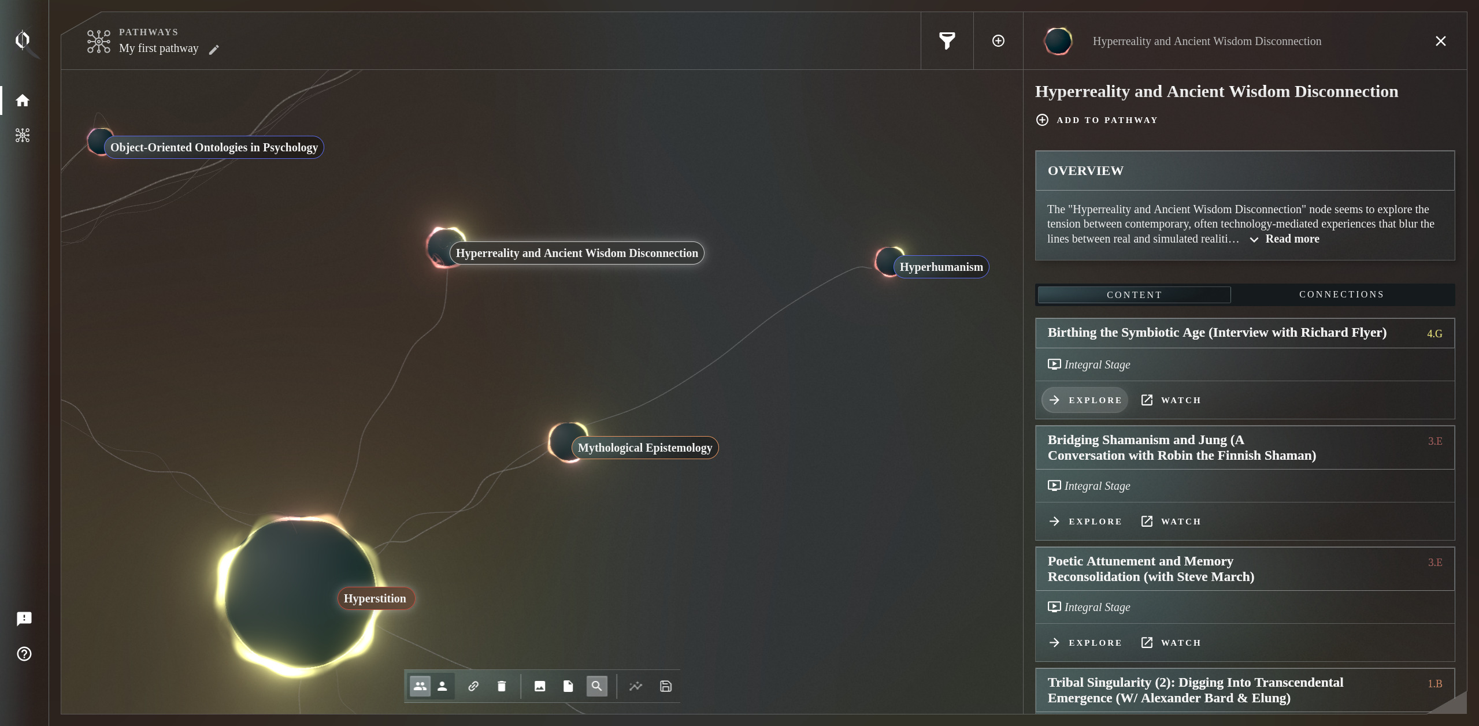
Task: Export image using the picture icon
Action: coord(539,686)
